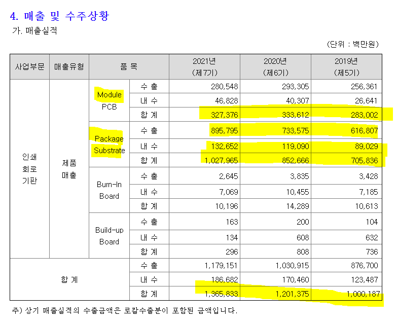The image size is (397, 324).
Task: Select Build-up domestic value 608
Action: pos(303,237)
